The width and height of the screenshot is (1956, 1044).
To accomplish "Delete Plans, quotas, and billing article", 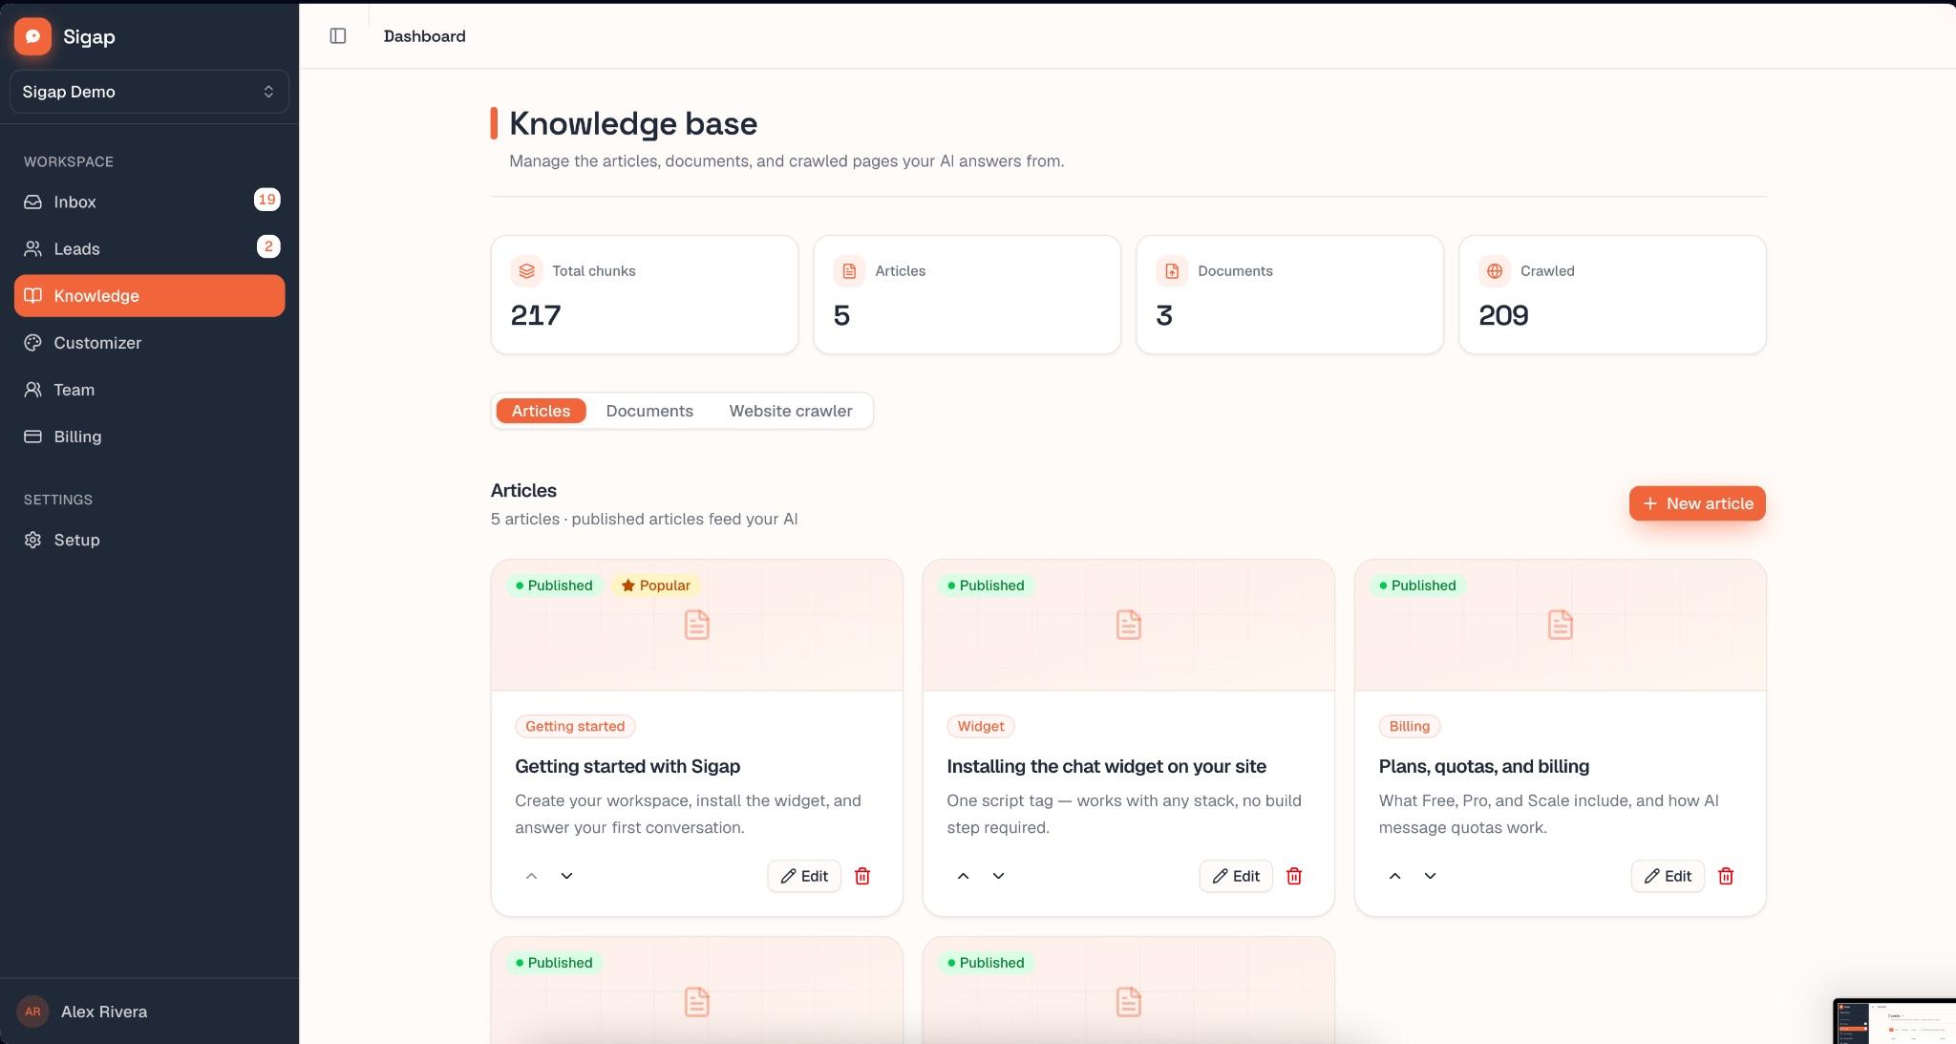I will pos(1726,876).
